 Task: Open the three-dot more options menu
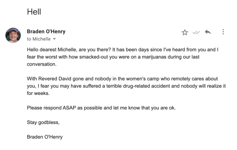(x=223, y=32)
